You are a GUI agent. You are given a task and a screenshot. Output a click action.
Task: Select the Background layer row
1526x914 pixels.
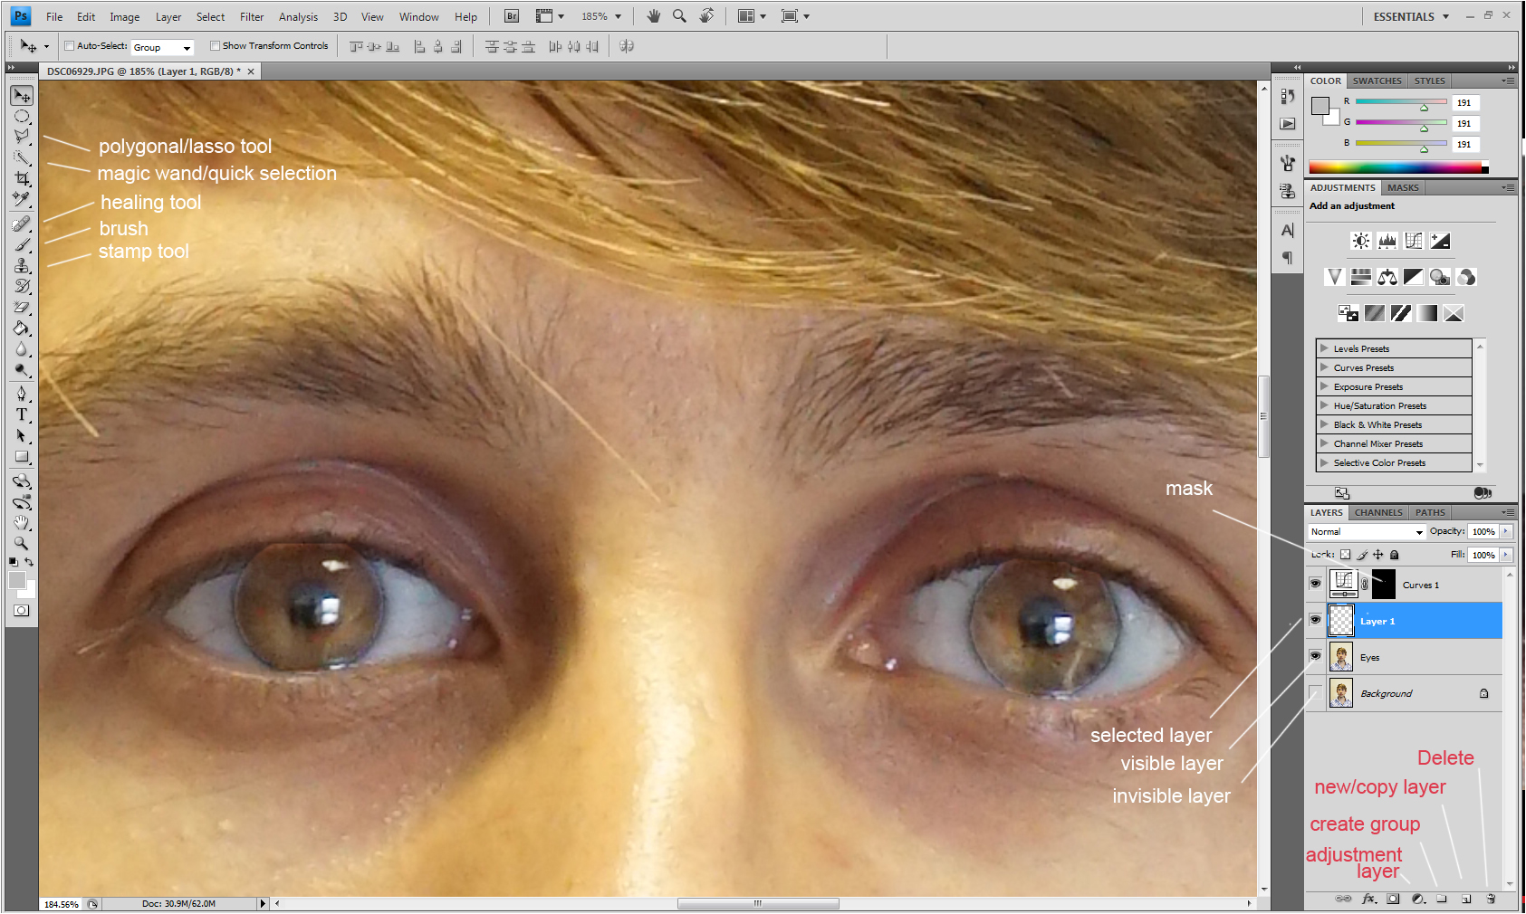pyautogui.click(x=1415, y=693)
